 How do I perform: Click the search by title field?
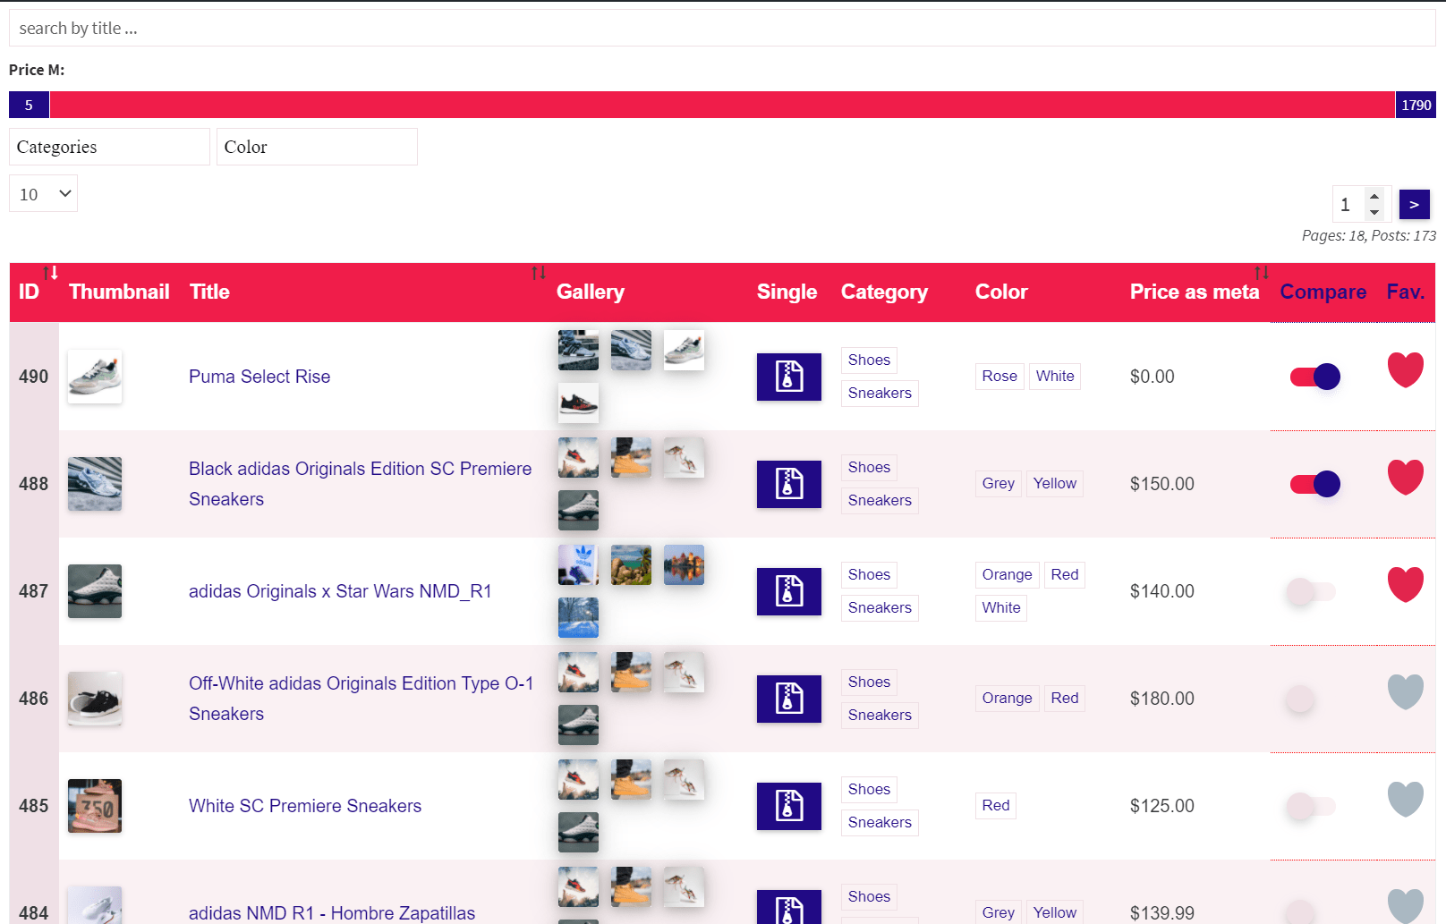(x=722, y=28)
